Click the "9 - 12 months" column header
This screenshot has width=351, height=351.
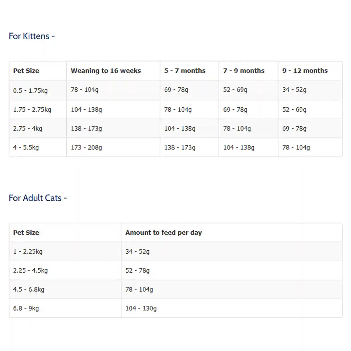[x=305, y=71]
